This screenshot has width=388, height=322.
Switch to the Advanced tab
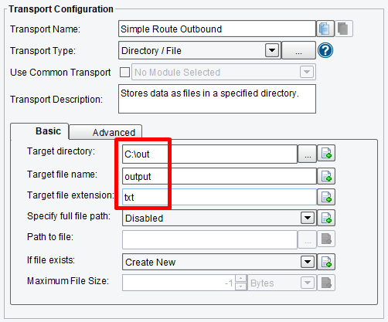click(x=106, y=132)
